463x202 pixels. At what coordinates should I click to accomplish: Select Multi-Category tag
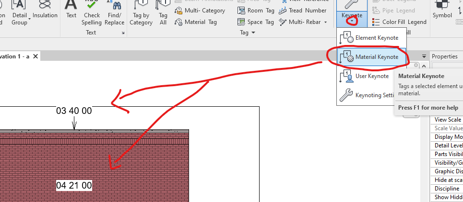(x=200, y=11)
